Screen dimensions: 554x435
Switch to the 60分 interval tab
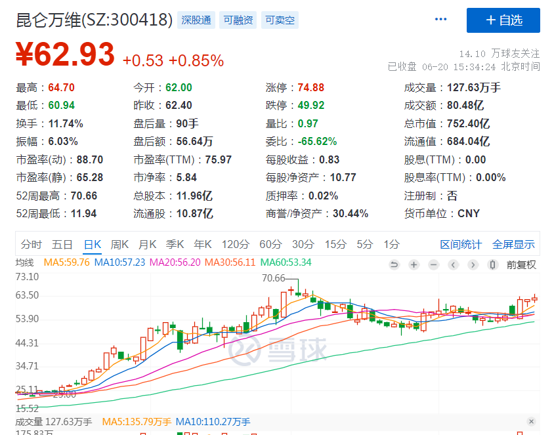(270, 244)
